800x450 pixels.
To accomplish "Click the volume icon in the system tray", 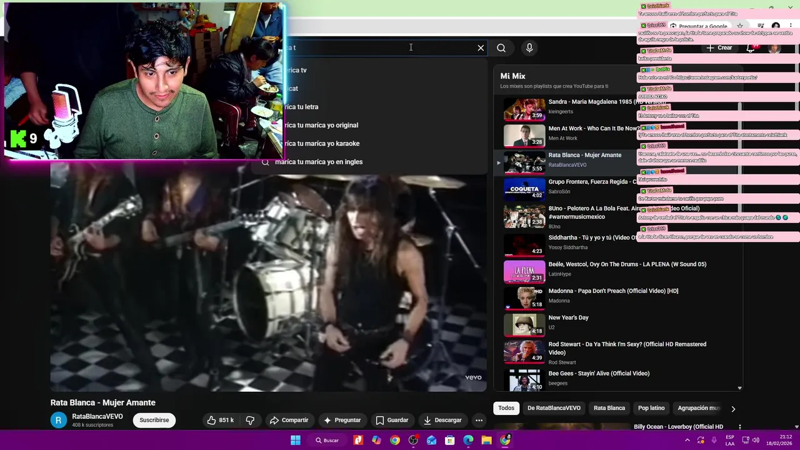I will tap(756, 440).
